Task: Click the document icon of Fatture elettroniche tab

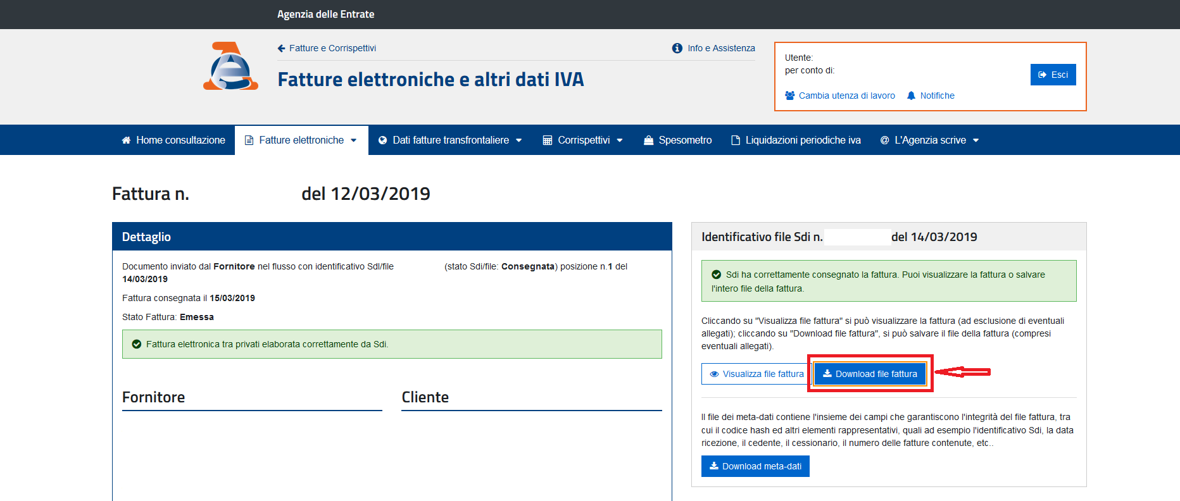Action: click(x=249, y=140)
